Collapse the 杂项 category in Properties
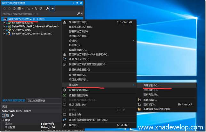Viewport: 206px width, 132px height. point(3,120)
